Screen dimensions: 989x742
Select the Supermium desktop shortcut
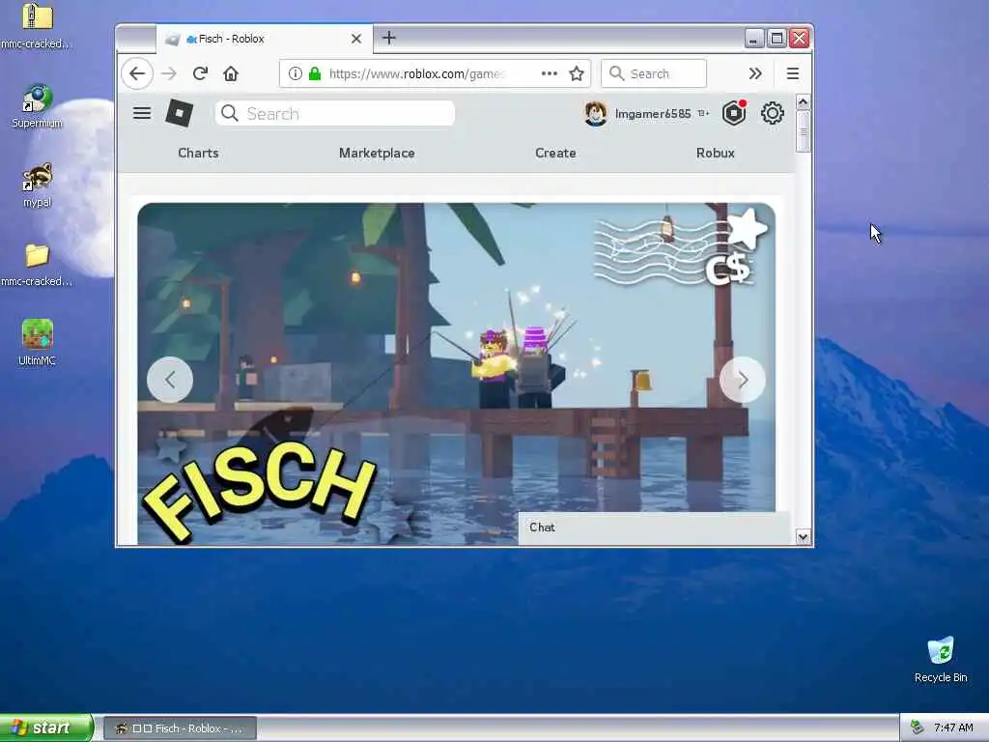pyautogui.click(x=38, y=106)
